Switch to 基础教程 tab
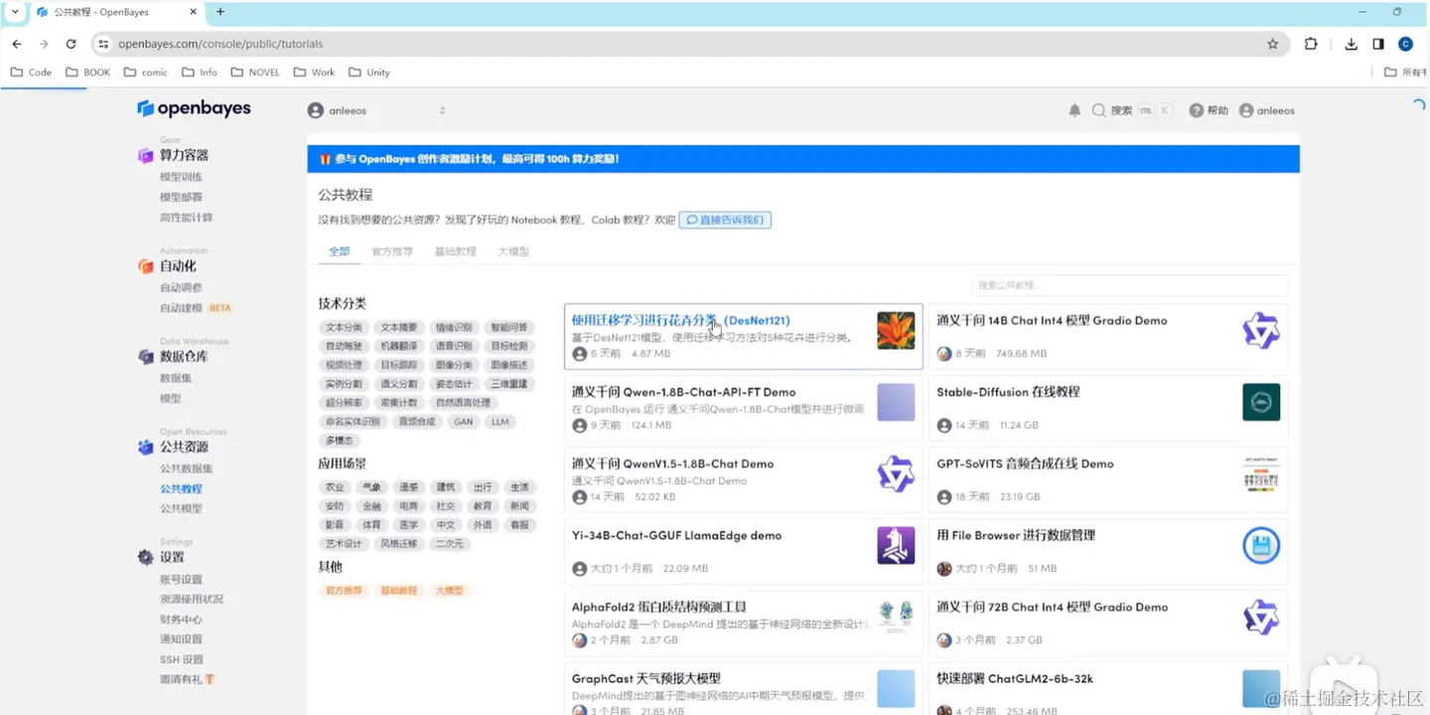The height and width of the screenshot is (715, 1430). click(455, 251)
